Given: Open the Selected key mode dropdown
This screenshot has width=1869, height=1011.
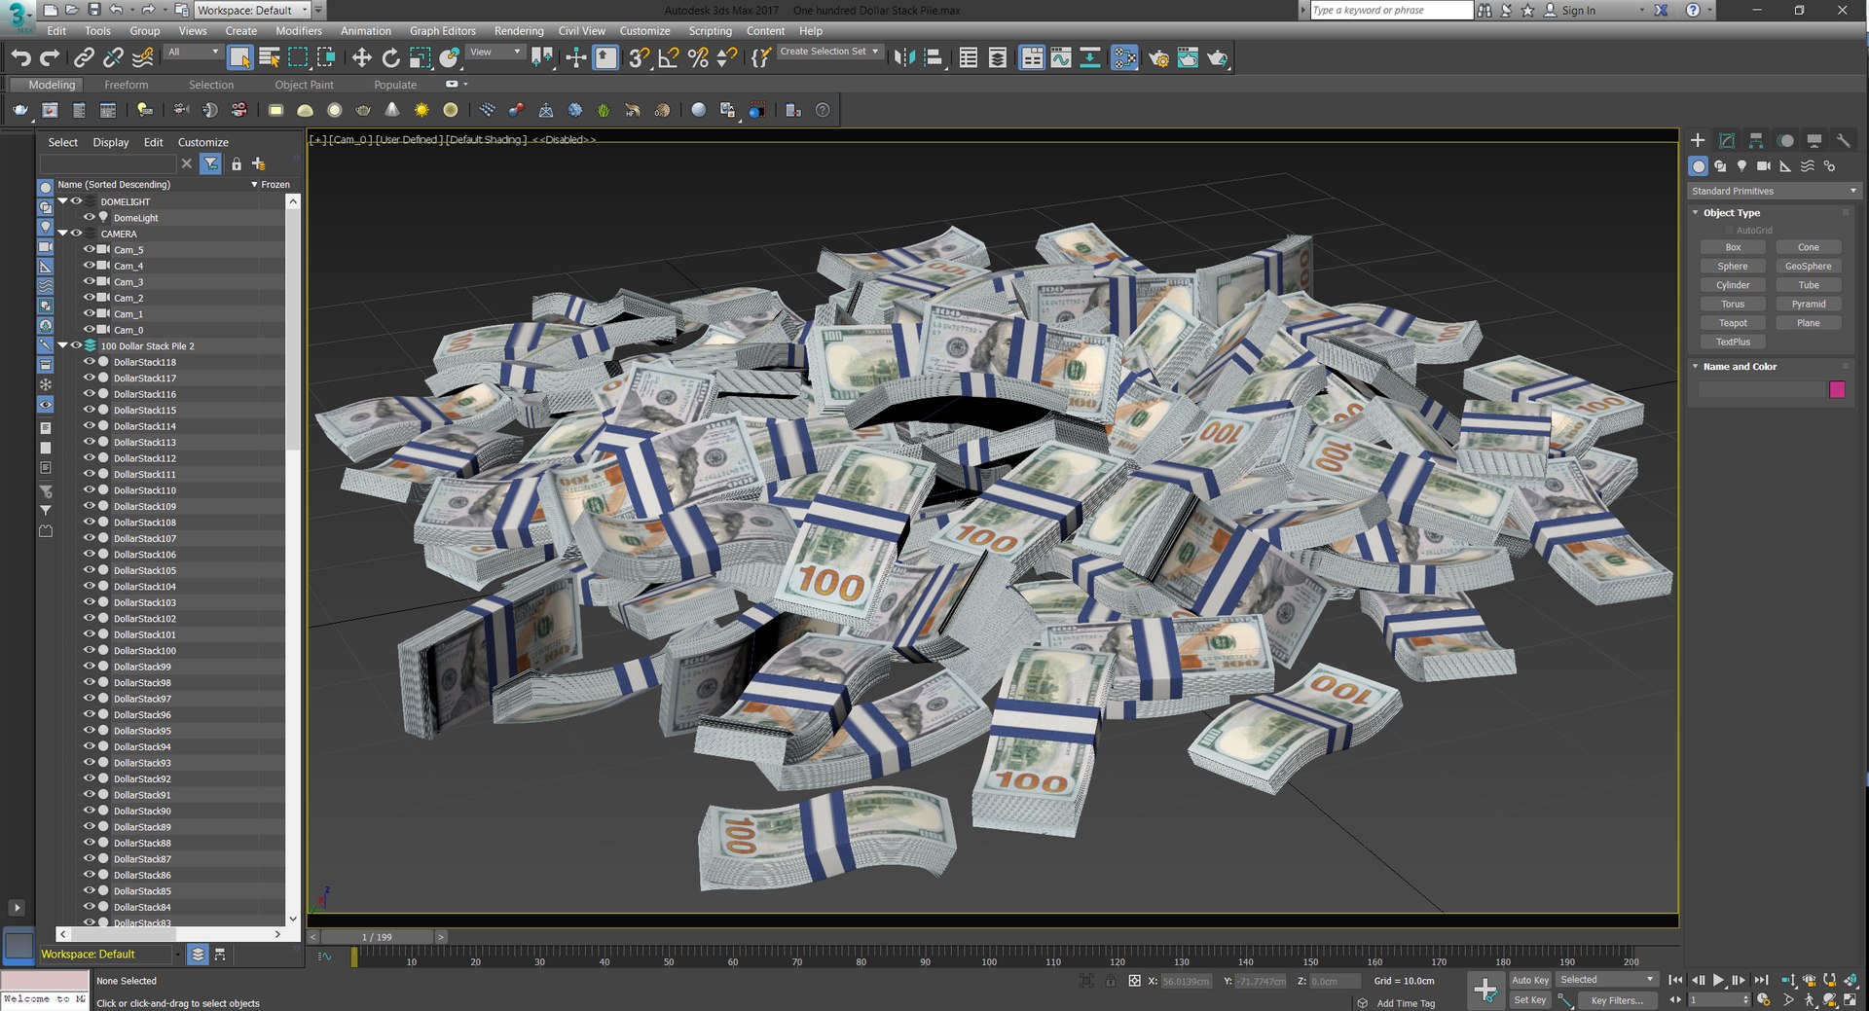Looking at the screenshot, I should coord(1606,980).
